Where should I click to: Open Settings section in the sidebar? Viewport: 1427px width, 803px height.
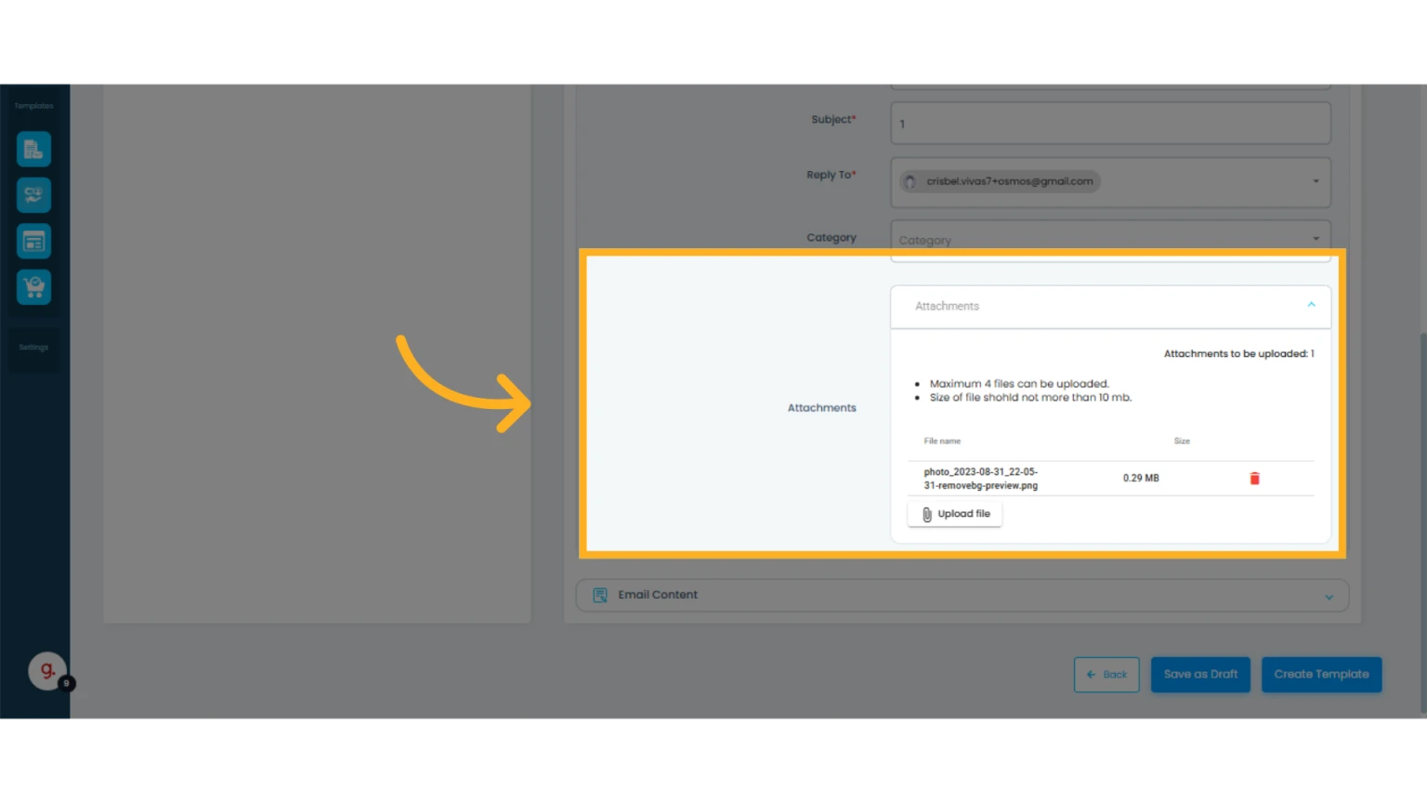(x=33, y=348)
